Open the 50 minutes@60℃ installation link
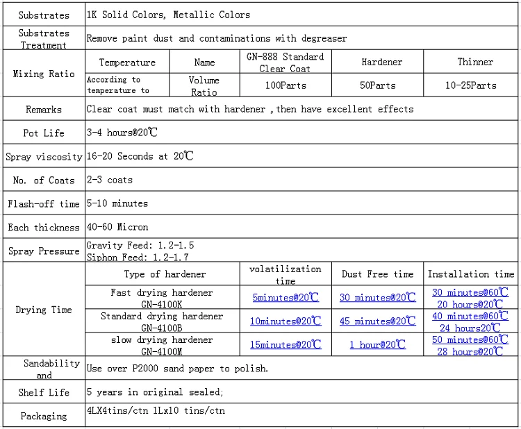521x429 pixels. pos(470,340)
